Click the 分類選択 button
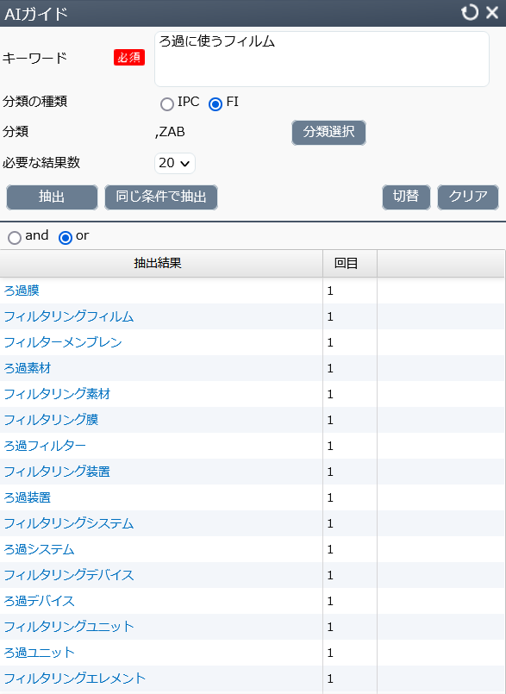This screenshot has height=694, width=506. [x=328, y=133]
